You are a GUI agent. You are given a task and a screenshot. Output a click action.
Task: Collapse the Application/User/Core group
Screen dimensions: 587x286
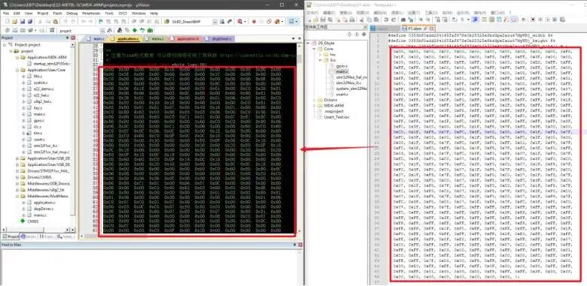coord(17,70)
